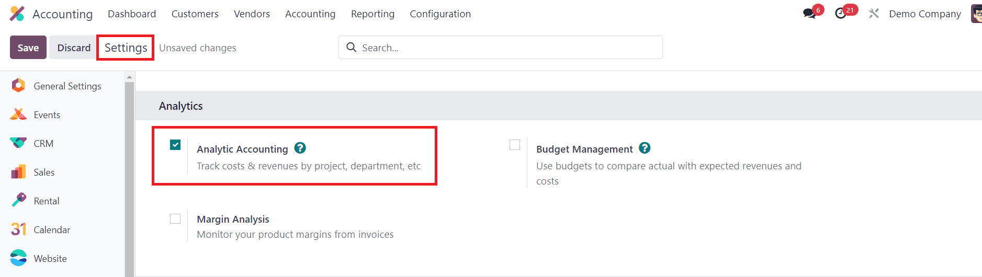Expand the Reporting menu
The height and width of the screenshot is (277, 982).
click(x=373, y=14)
